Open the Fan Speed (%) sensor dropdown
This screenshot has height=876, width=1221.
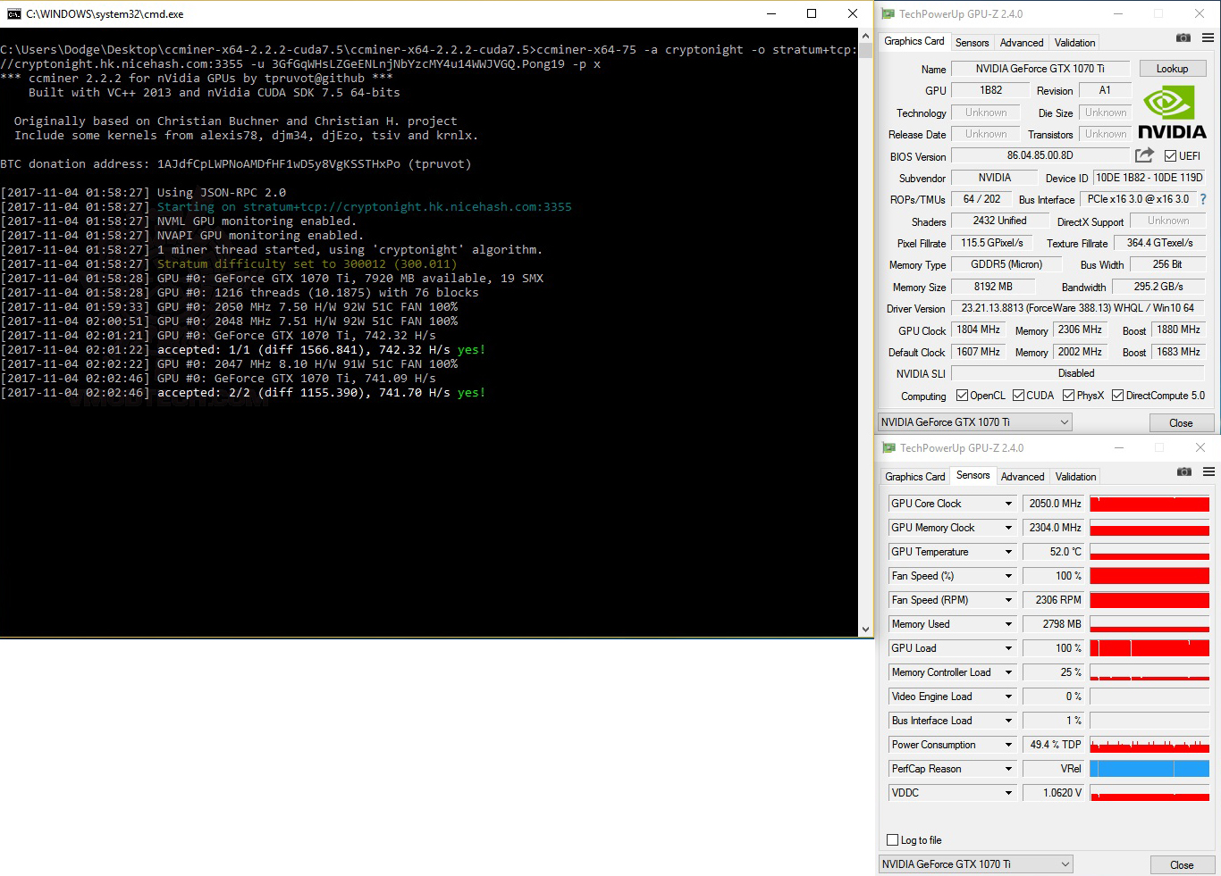click(x=1008, y=576)
